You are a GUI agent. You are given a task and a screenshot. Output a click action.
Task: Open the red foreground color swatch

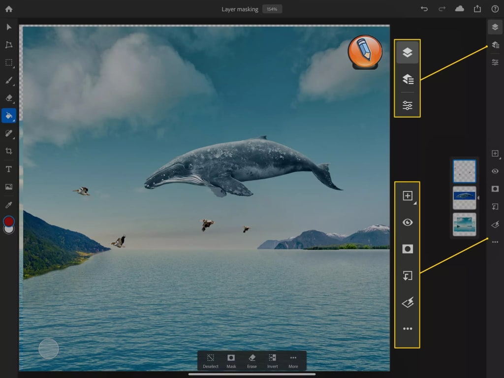[x=9, y=221]
